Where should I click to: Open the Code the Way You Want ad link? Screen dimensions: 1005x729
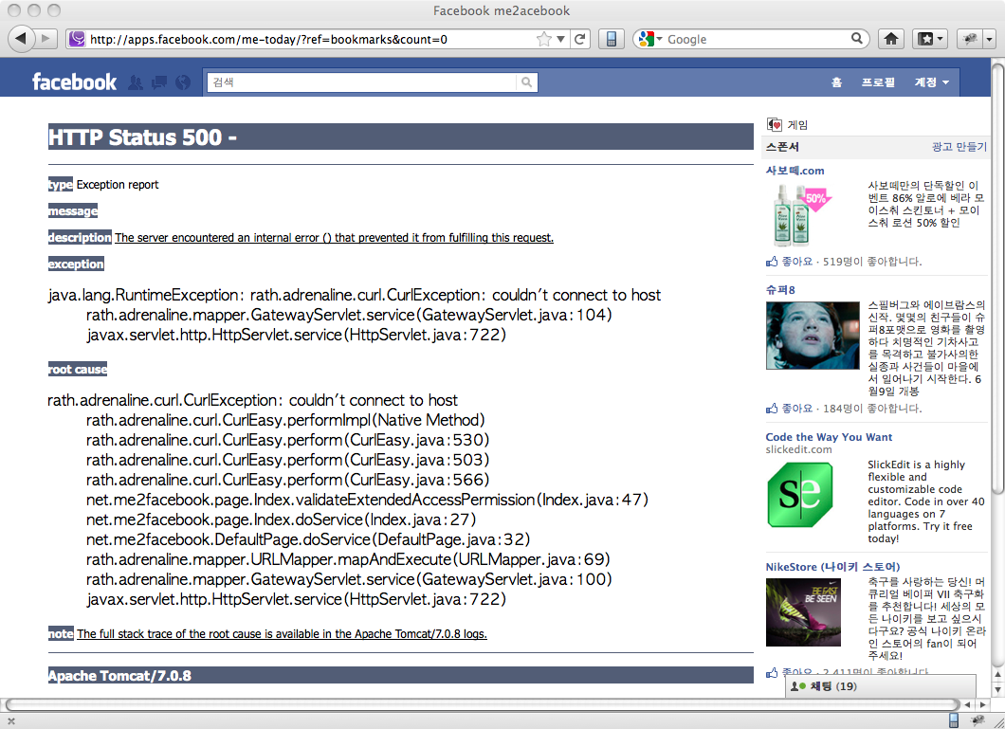pos(829,437)
